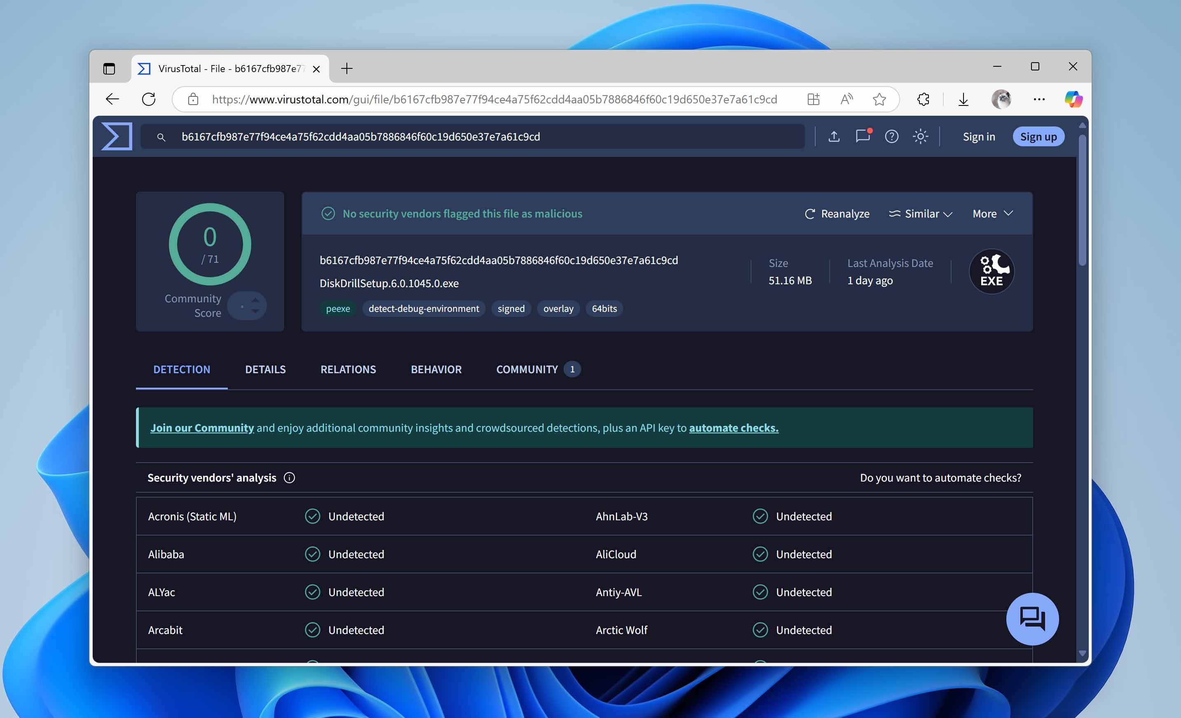Open a new browser tab
1181x718 pixels.
[346, 68]
